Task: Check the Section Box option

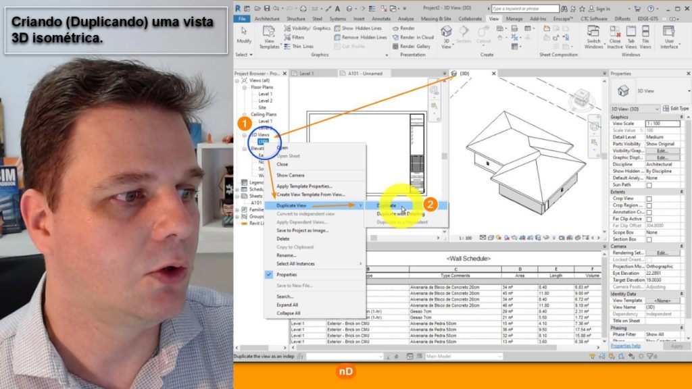Action: point(649,239)
